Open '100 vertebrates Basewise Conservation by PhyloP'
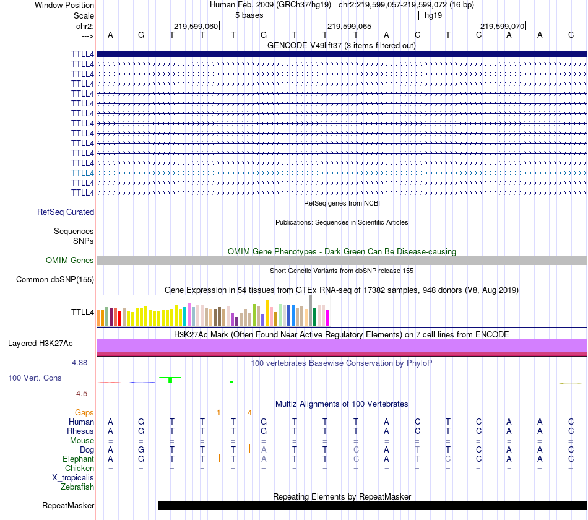The height and width of the screenshot is (520, 588). 342,363
